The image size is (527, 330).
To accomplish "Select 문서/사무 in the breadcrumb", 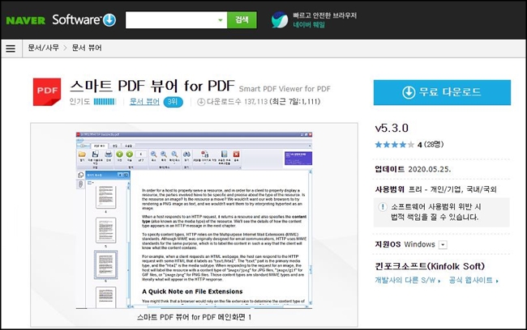I will (x=43, y=48).
